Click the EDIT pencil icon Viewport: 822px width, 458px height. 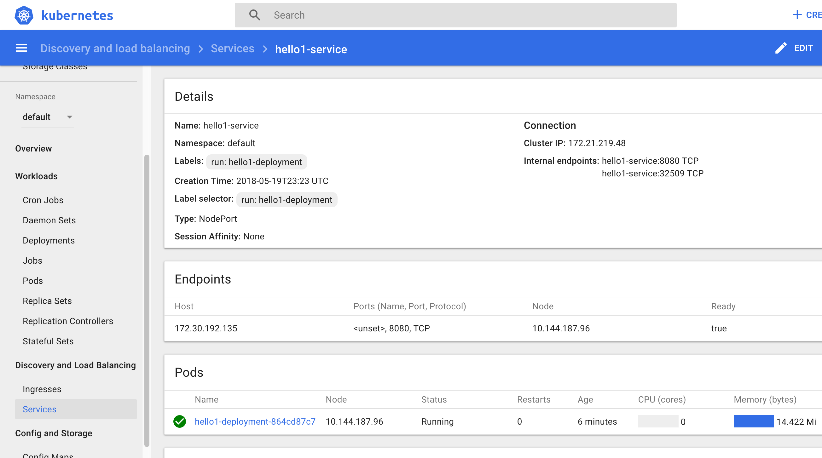(780, 48)
